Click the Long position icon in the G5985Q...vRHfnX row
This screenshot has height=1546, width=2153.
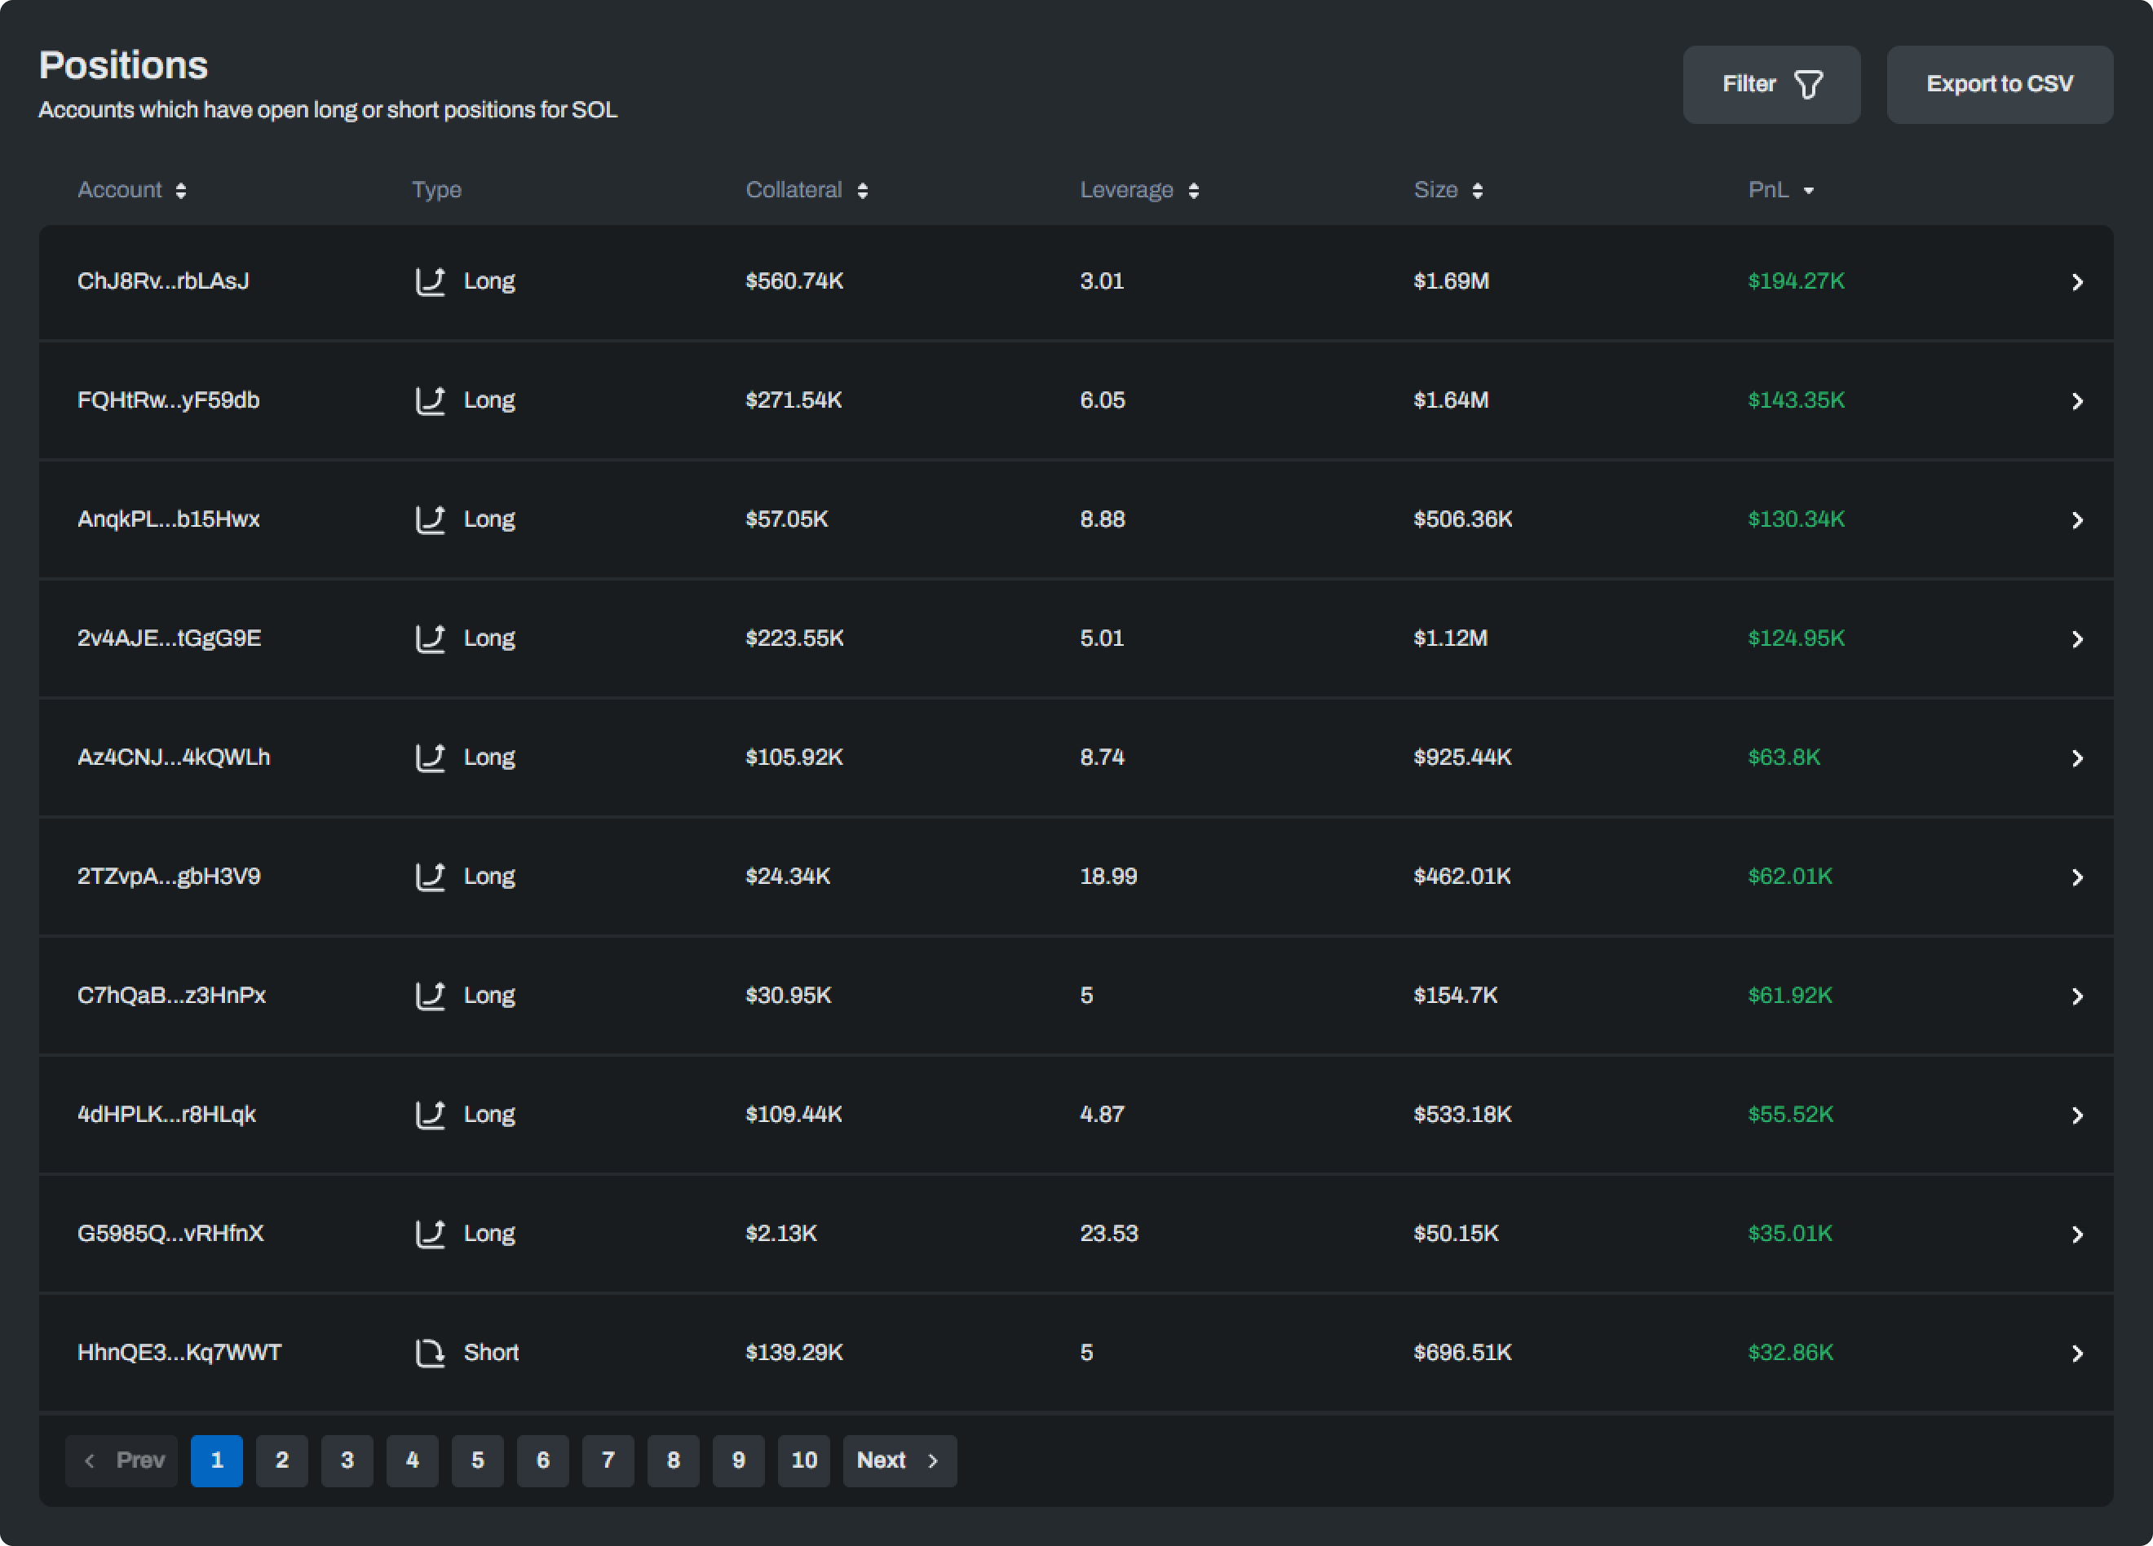tap(430, 1234)
